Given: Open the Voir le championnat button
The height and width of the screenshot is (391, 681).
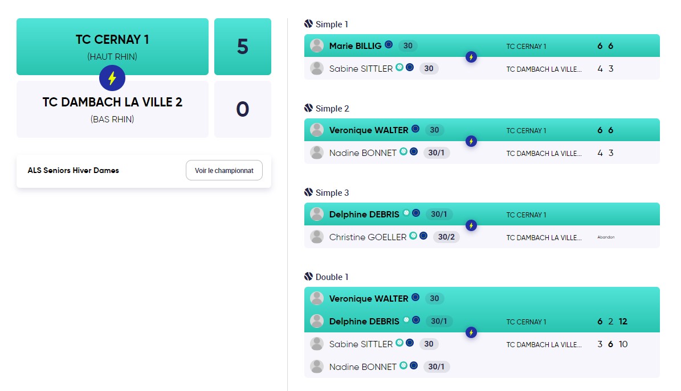Looking at the screenshot, I should coord(224,170).
